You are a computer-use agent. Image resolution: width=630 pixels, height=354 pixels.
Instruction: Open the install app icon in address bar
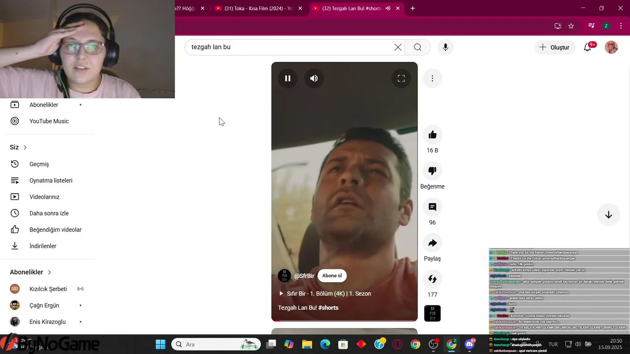click(x=558, y=26)
